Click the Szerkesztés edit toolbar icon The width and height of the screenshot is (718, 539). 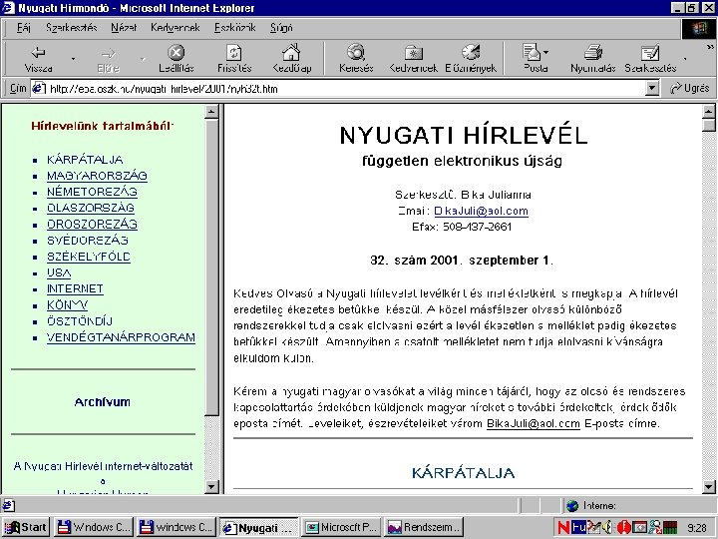(650, 59)
